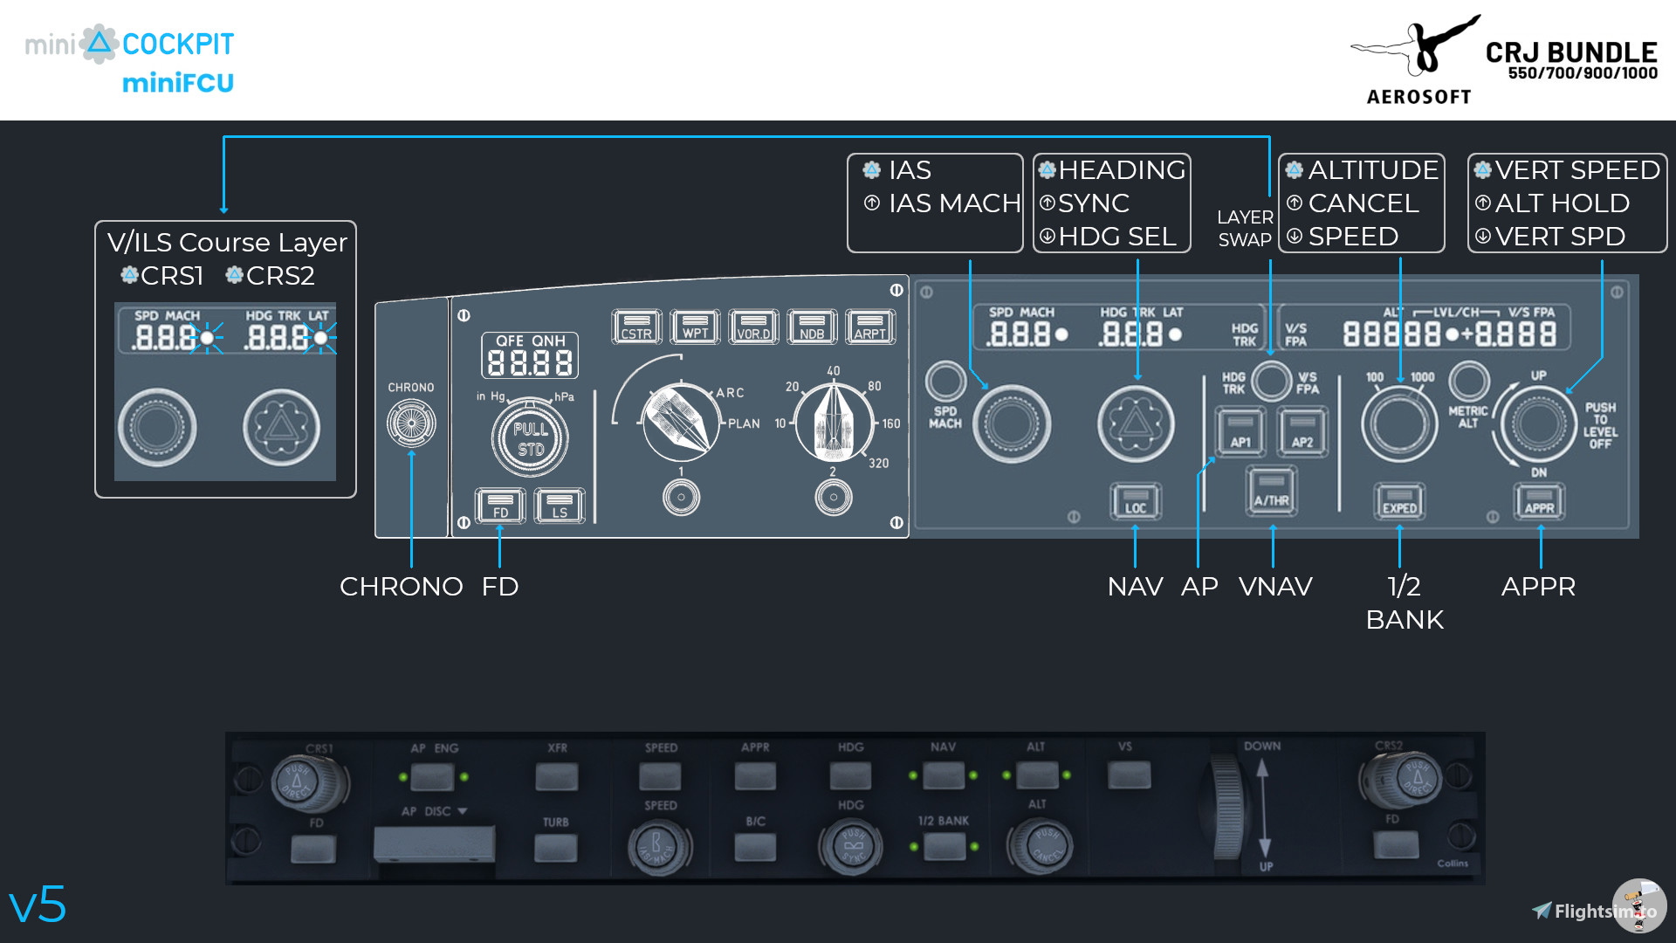The image size is (1676, 943).
Task: Toggle the FD button on the EFIS panel
Action: tap(500, 506)
